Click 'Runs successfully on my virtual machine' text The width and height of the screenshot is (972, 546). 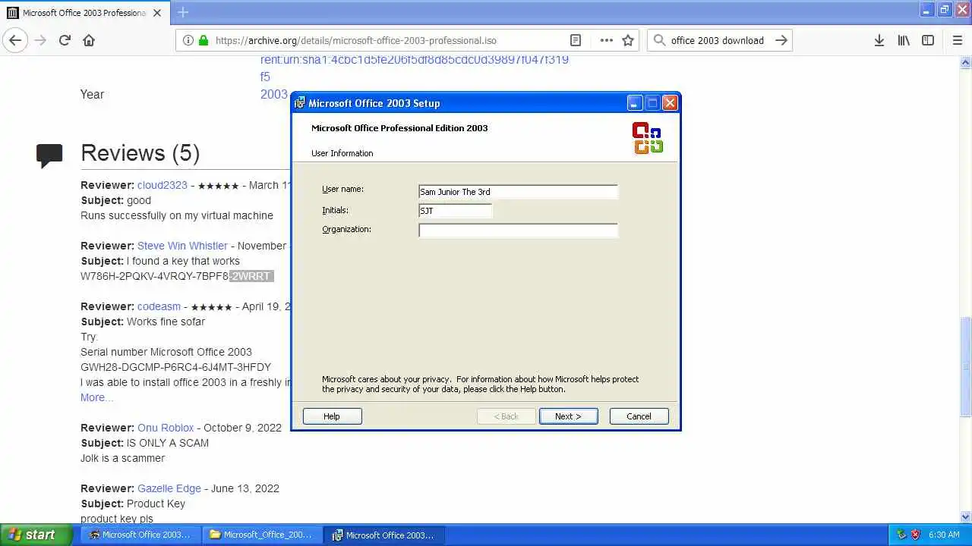(177, 215)
